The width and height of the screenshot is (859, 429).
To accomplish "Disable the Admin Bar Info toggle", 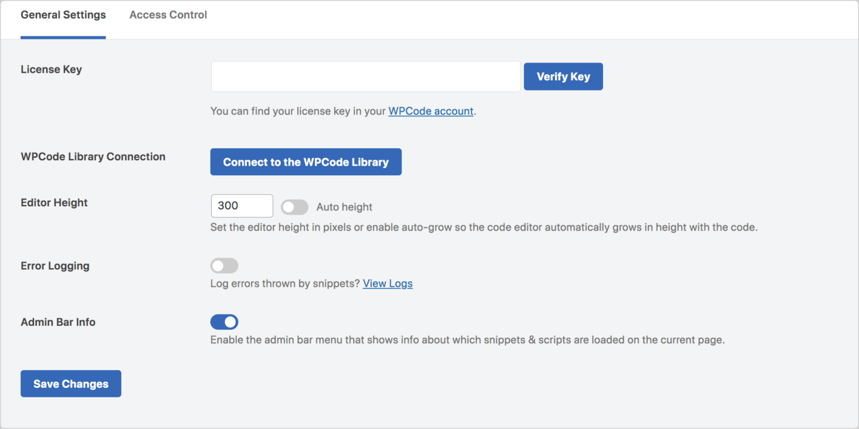I will click(x=224, y=322).
